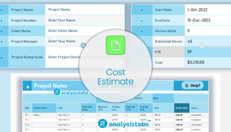Click the arrow beside End Date
Screen dimensions: 231x132
(142, 20)
